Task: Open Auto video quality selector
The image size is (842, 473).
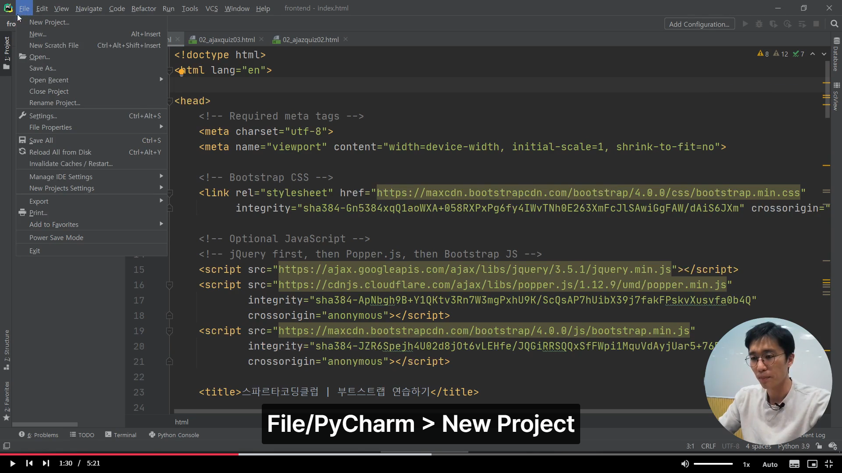Action: (x=770, y=464)
